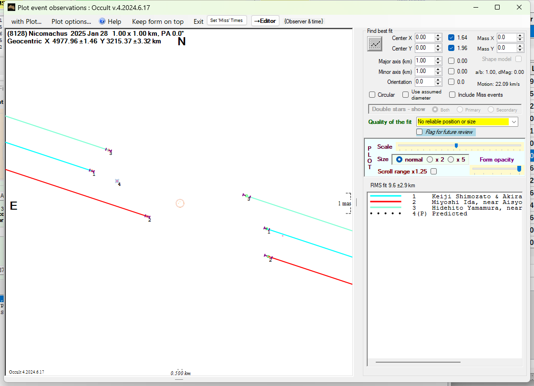Click the legend horizontal scrollbar
The height and width of the screenshot is (386, 534).
(418, 362)
